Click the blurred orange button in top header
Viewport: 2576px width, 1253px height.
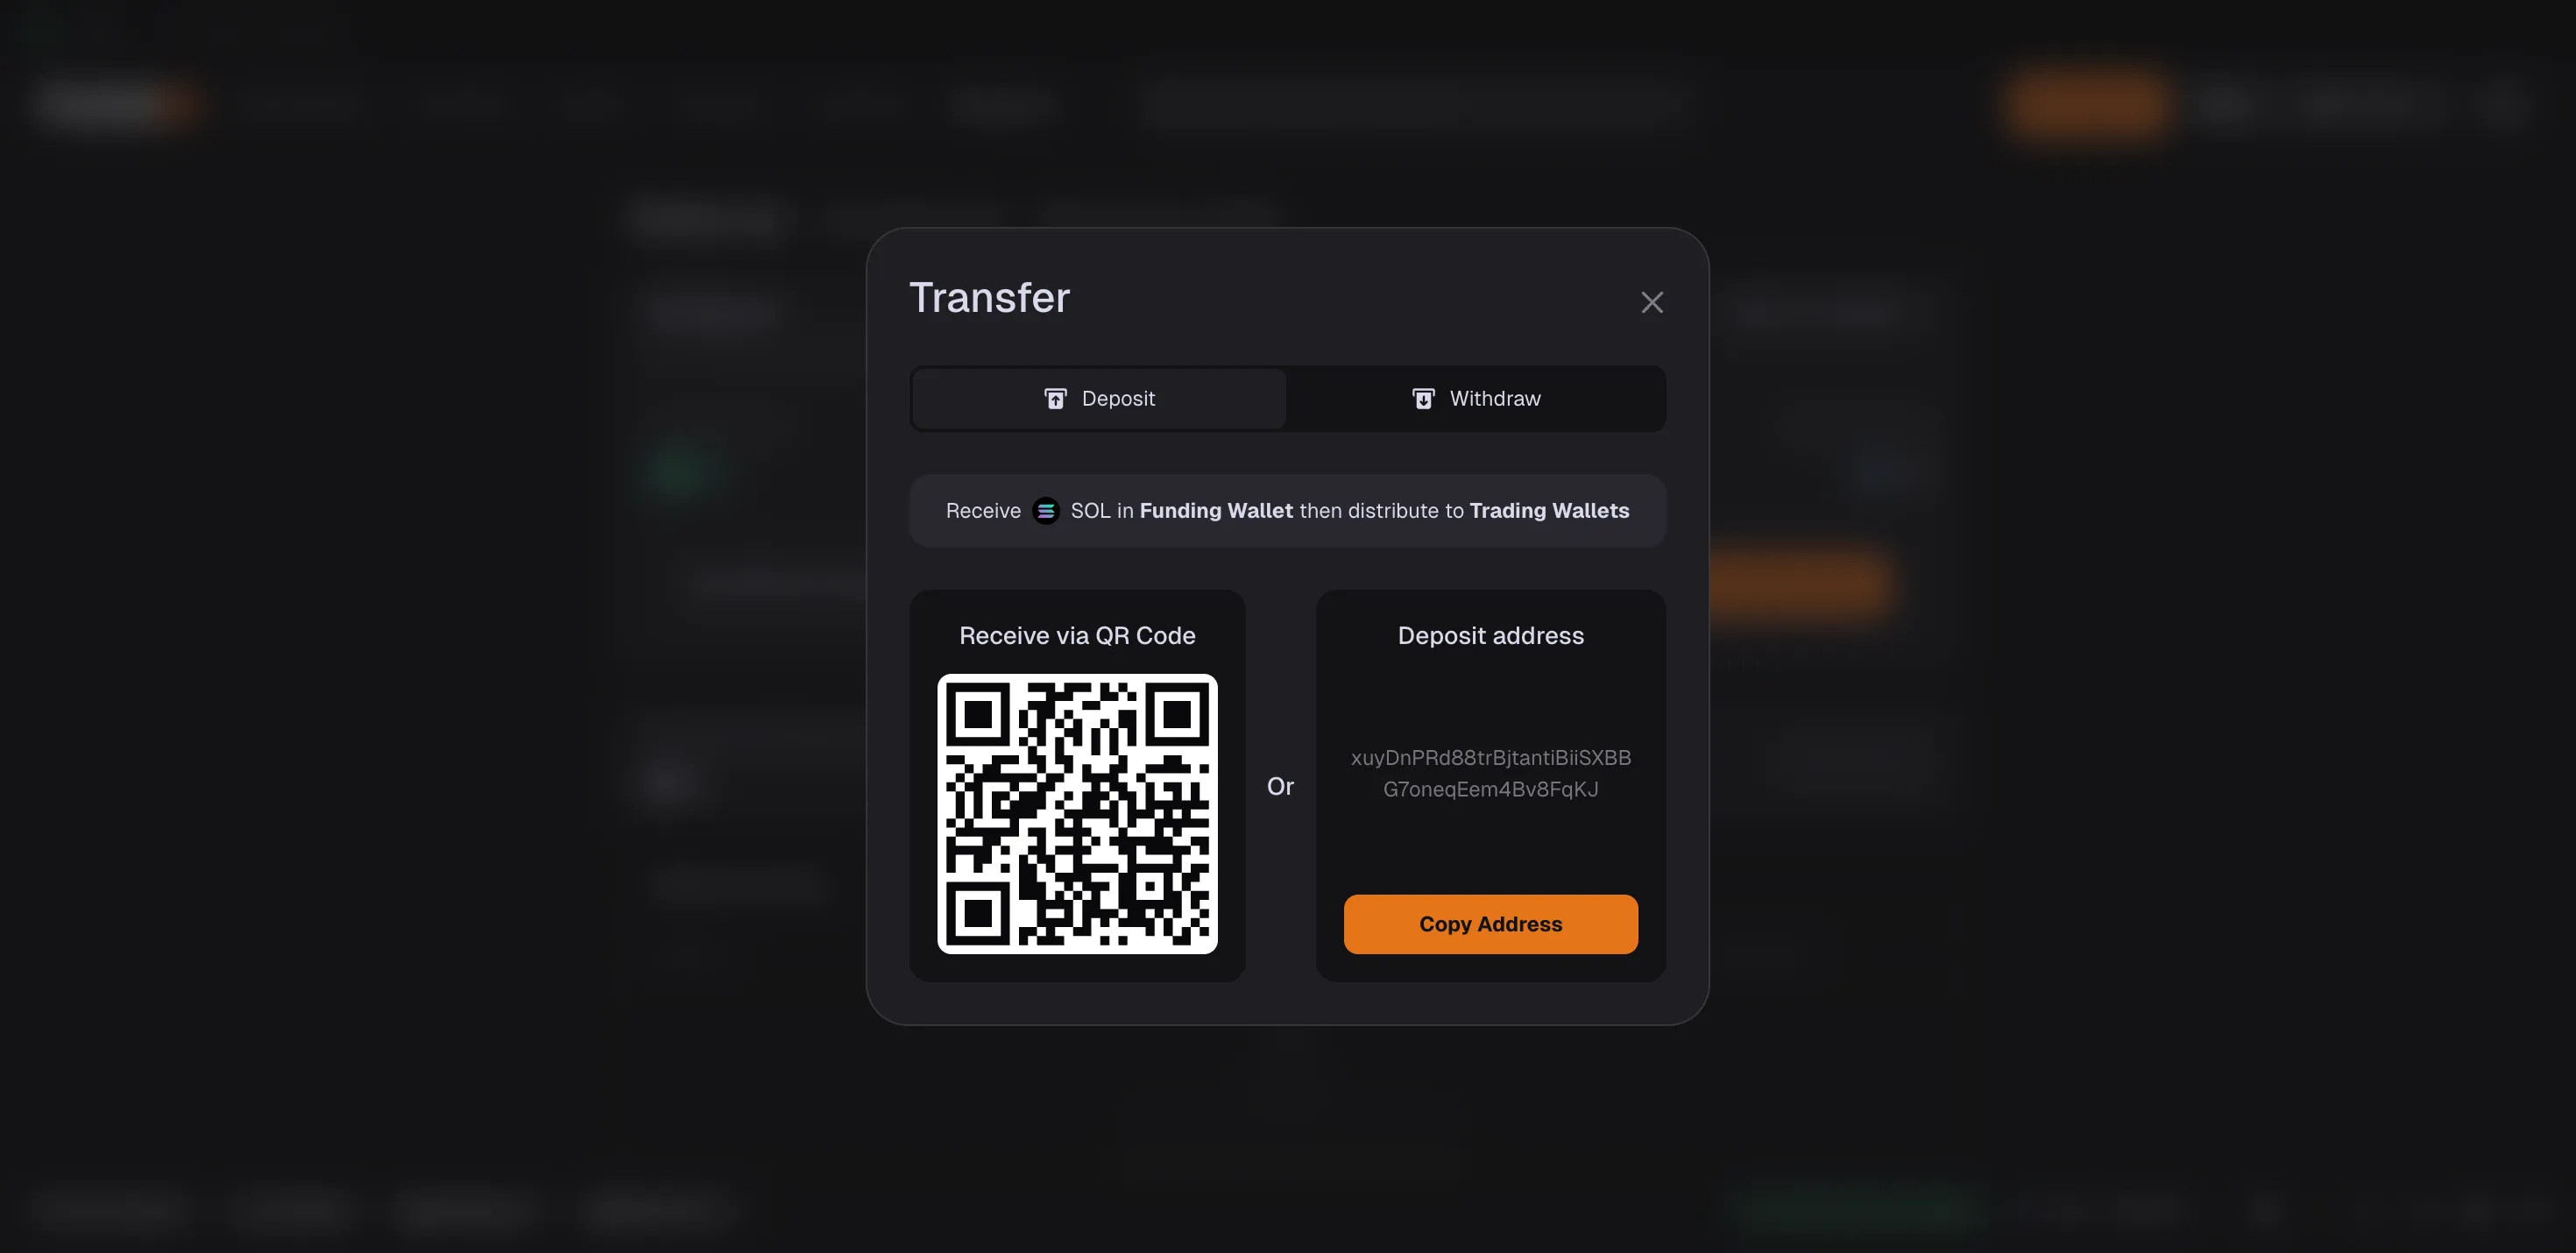(2088, 105)
